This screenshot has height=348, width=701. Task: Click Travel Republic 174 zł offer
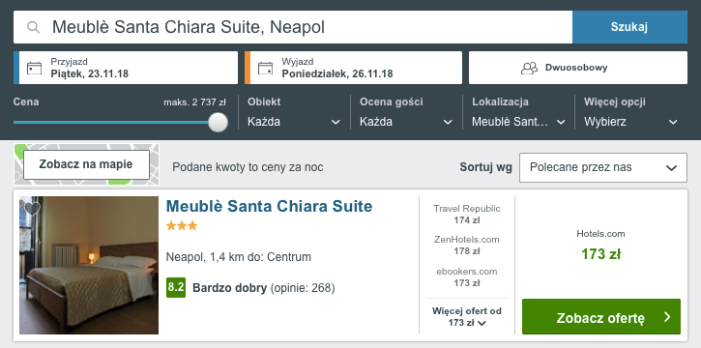[467, 215]
